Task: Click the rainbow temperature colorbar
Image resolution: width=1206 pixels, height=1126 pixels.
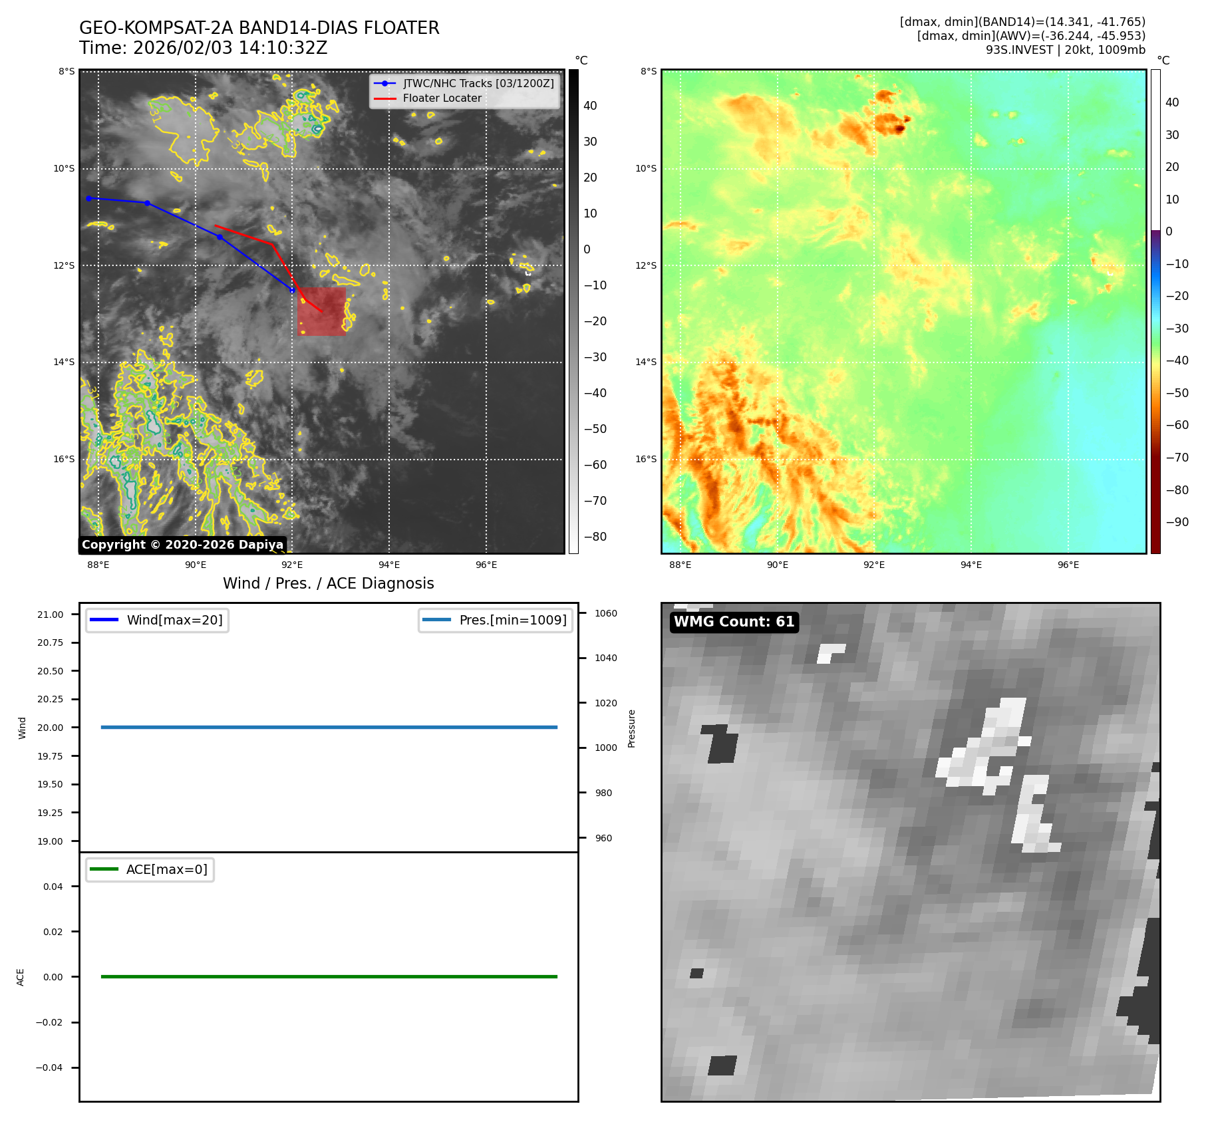Action: (1155, 311)
